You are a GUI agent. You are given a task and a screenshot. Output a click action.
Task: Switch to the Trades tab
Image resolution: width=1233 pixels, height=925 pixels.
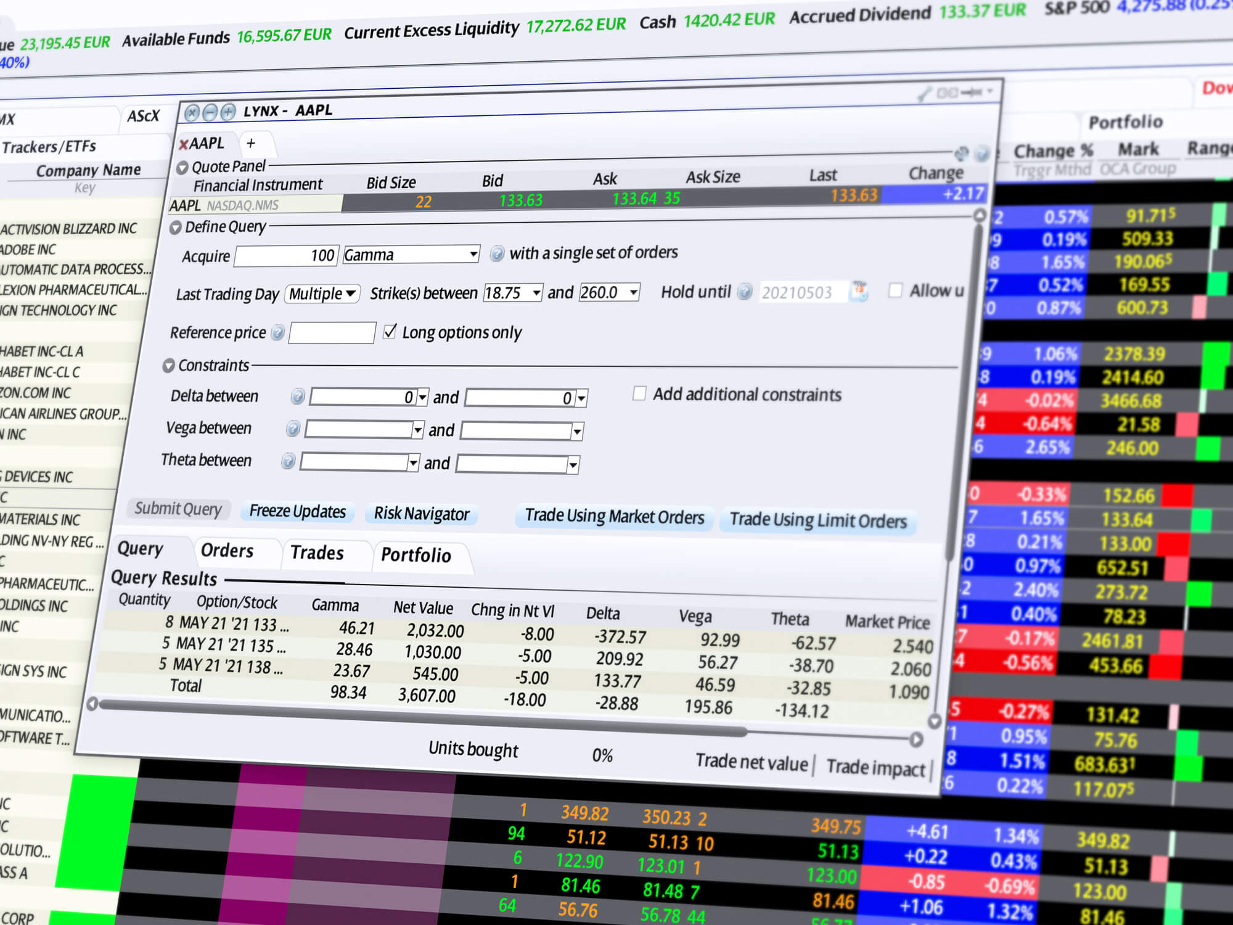[x=317, y=553]
